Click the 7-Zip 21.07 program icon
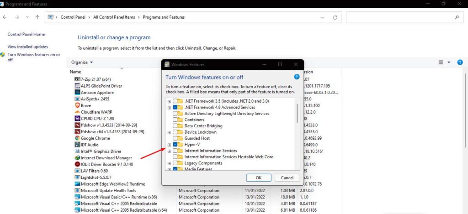Screen dimensions: 468x214 pos(77,79)
